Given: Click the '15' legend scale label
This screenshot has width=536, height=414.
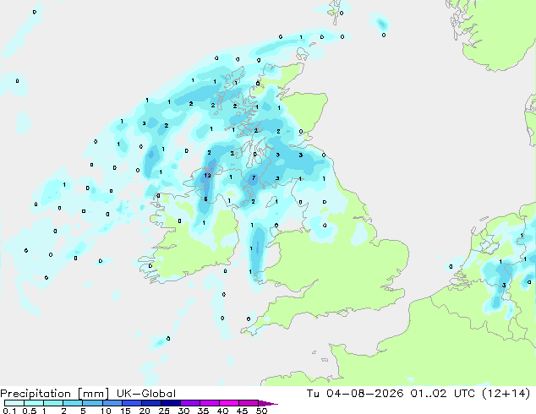Looking at the screenshot, I should pyautogui.click(x=125, y=411).
